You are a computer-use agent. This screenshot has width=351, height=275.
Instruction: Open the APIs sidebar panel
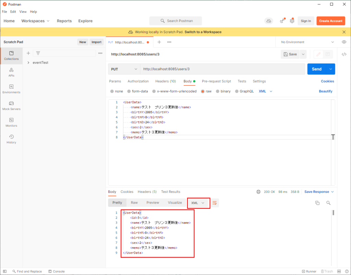tap(11, 73)
